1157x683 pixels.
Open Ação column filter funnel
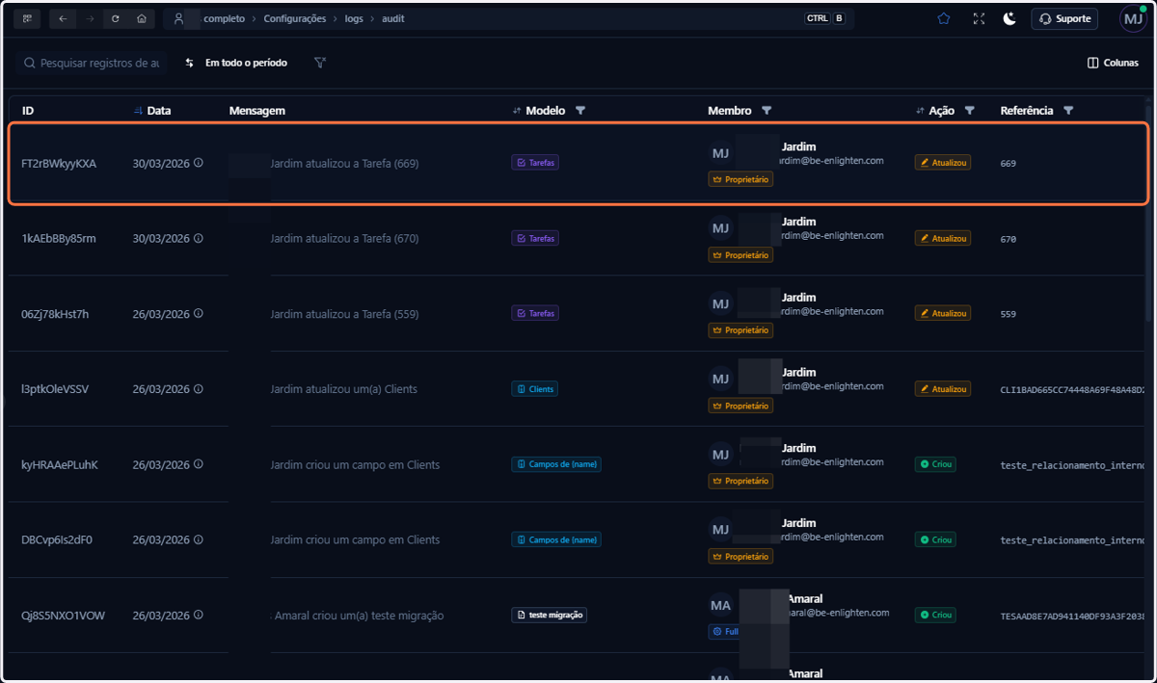969,111
